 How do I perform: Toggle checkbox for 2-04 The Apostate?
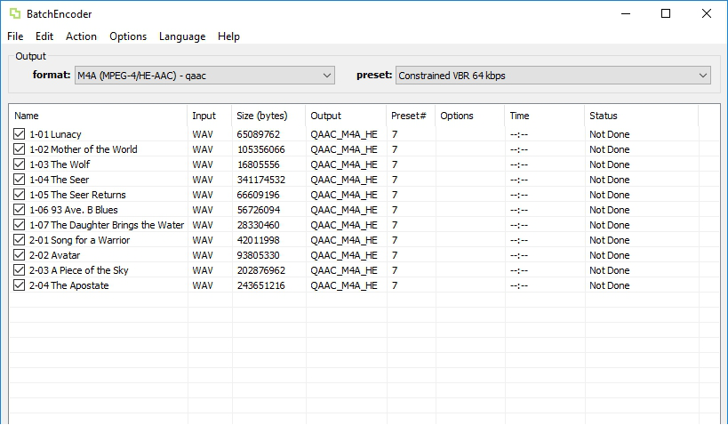[x=20, y=285]
